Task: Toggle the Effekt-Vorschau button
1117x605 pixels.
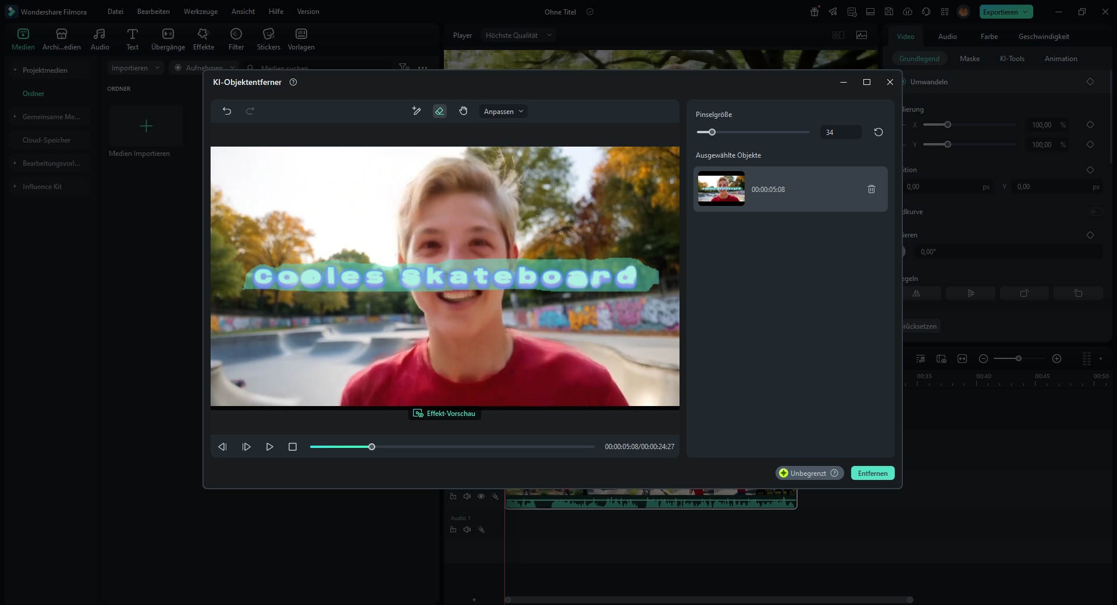Action: [x=444, y=414]
